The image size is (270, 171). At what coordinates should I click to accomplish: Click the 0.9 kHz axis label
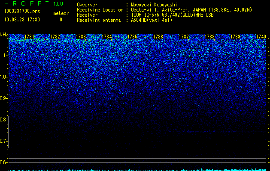pyautogui.click(x=3, y=98)
